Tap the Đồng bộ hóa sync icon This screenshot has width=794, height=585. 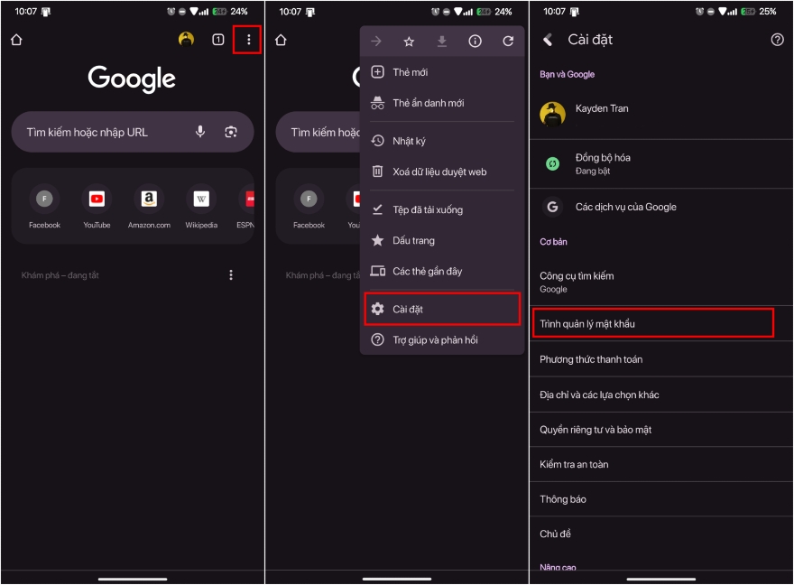[x=551, y=163]
